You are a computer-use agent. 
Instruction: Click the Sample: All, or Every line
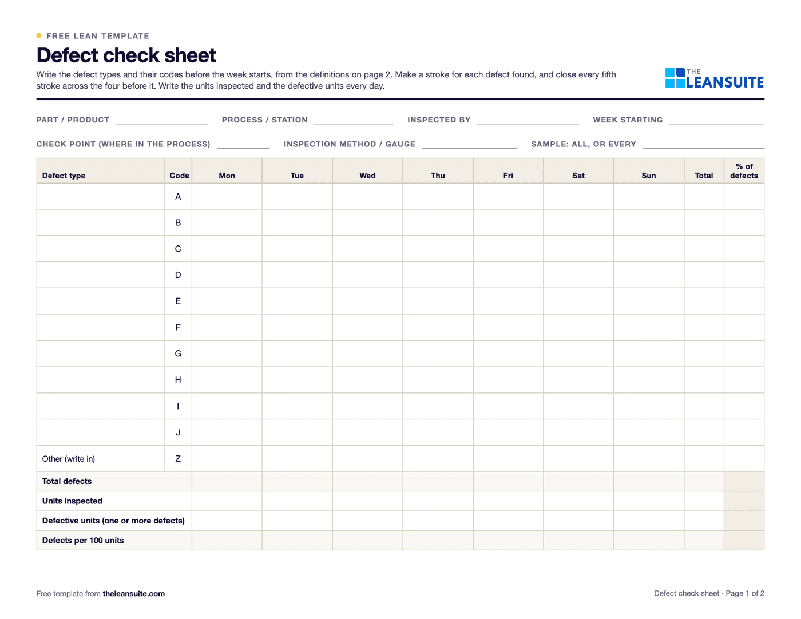tap(703, 144)
